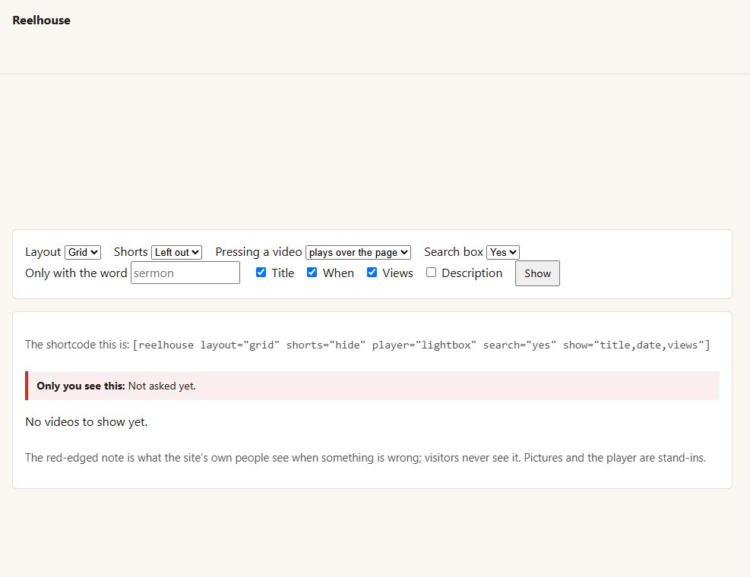Click the Reelhouse site title
The width and height of the screenshot is (750, 577).
[x=41, y=20]
